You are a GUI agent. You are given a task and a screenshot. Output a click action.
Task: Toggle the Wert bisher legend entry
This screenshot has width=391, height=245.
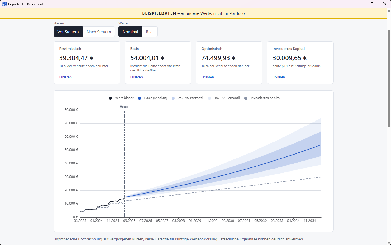point(120,98)
